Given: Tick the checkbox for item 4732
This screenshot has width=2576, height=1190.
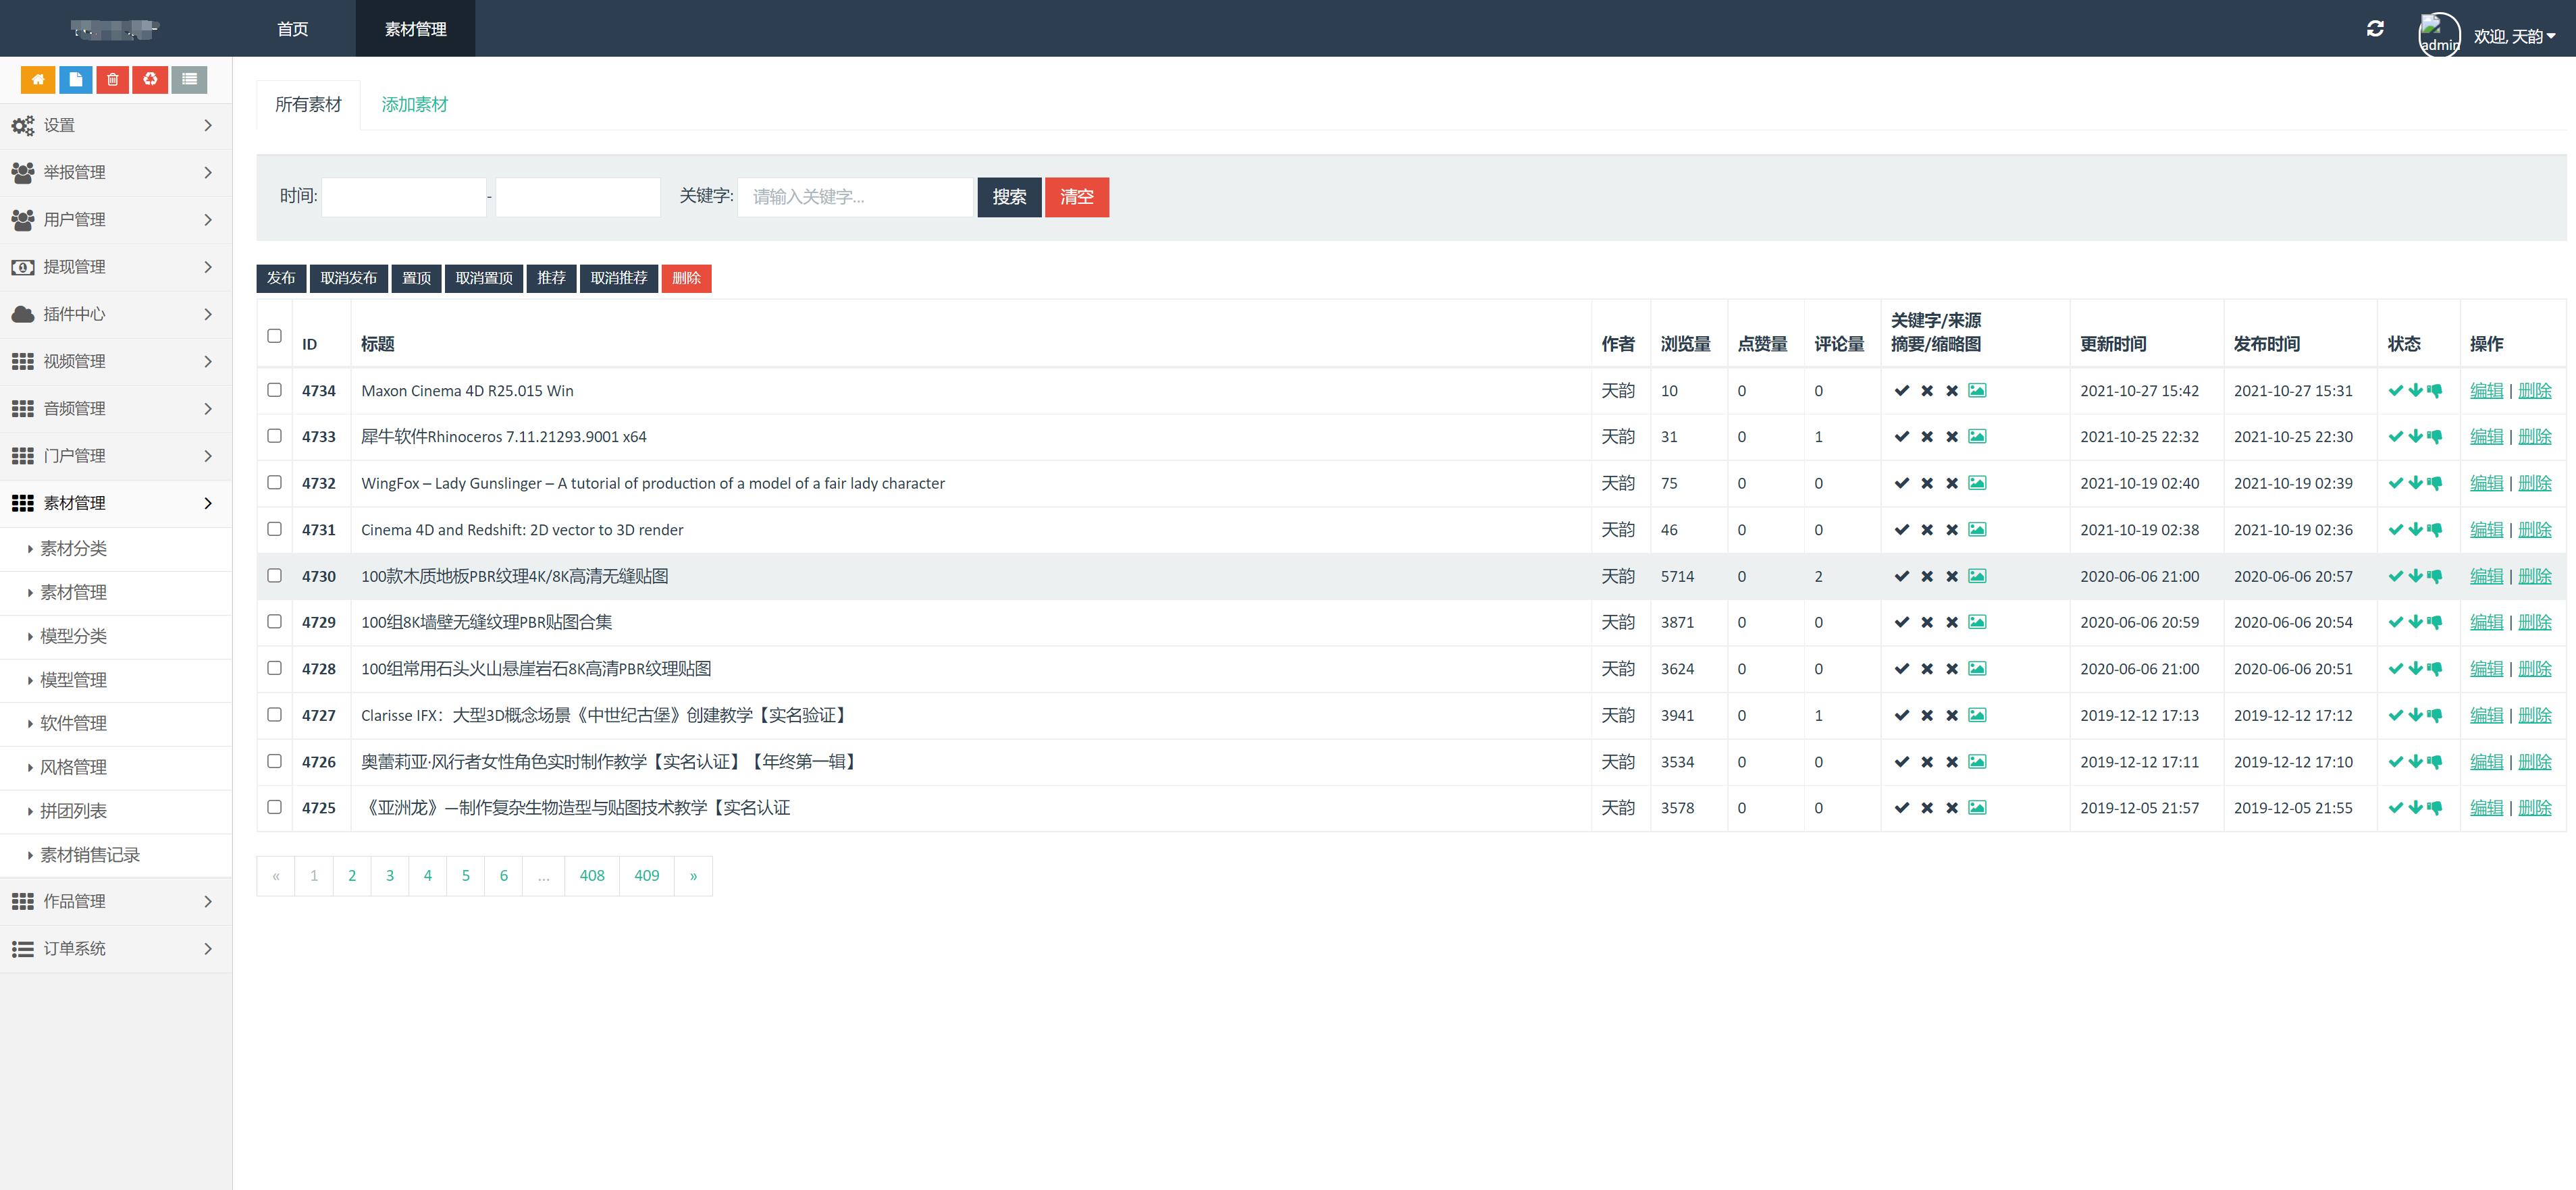Looking at the screenshot, I should (274, 483).
